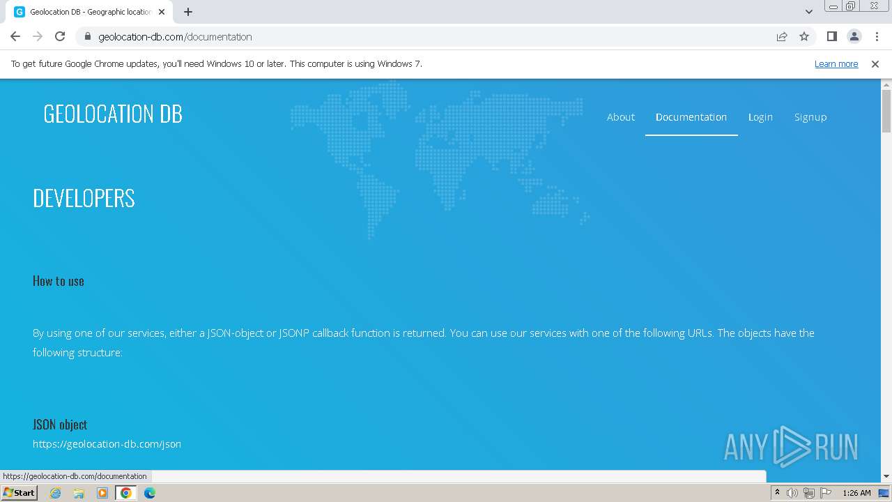892x502 pixels.
Task: Open Chrome three-dot menu
Action: pyautogui.click(x=875, y=36)
